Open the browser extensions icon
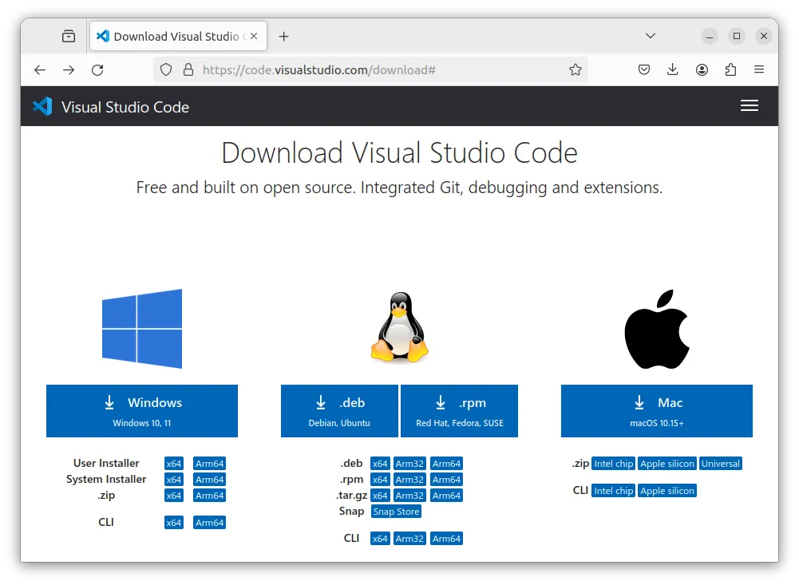This screenshot has height=585, width=799. [730, 70]
